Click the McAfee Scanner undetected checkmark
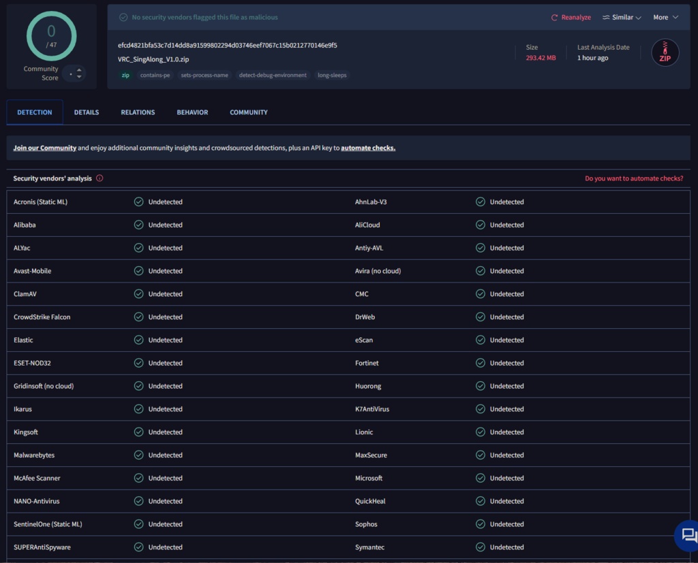This screenshot has width=698, height=563. 139,478
